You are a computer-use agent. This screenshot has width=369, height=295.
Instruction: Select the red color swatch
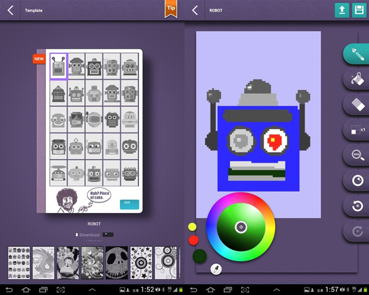(193, 240)
